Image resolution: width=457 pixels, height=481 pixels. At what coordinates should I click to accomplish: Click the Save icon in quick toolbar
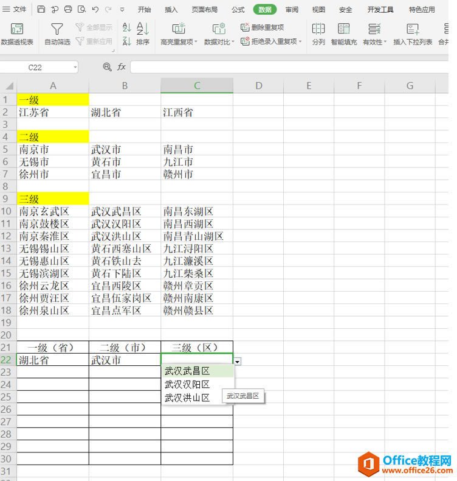coord(41,9)
